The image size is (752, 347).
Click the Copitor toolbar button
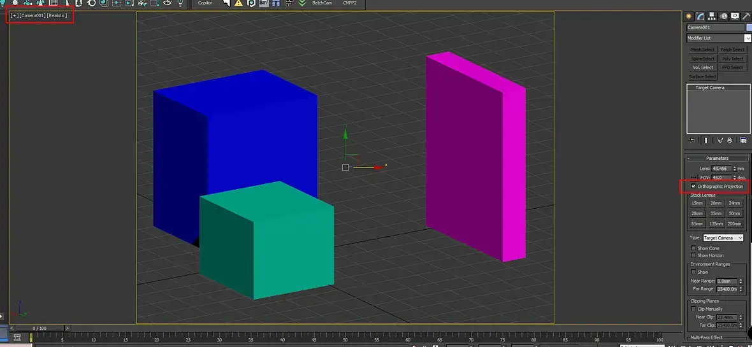(205, 3)
